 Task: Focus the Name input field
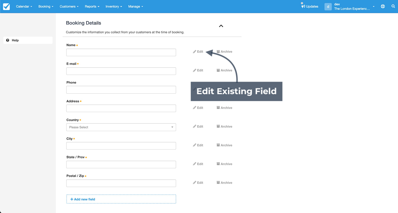click(121, 52)
